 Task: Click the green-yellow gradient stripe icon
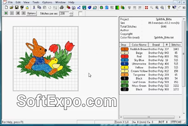tap(117, 8)
